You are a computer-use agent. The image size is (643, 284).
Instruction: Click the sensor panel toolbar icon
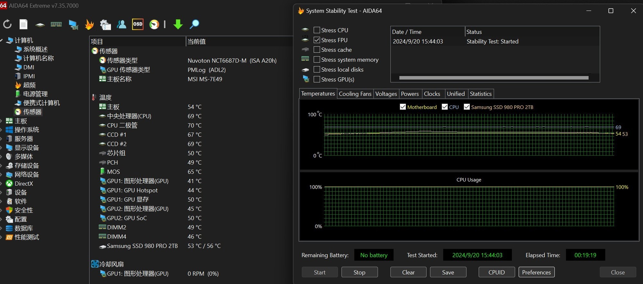(154, 24)
